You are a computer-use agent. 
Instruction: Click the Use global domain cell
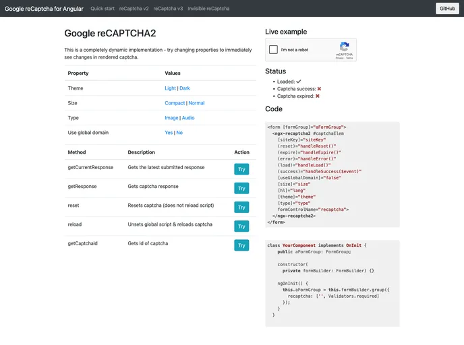(x=88, y=133)
